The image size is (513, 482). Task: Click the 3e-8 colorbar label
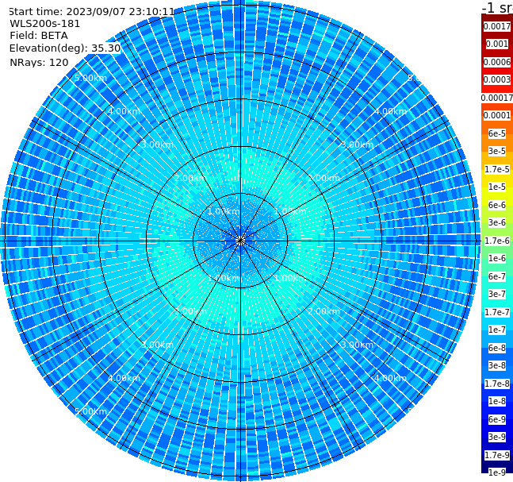coord(496,365)
